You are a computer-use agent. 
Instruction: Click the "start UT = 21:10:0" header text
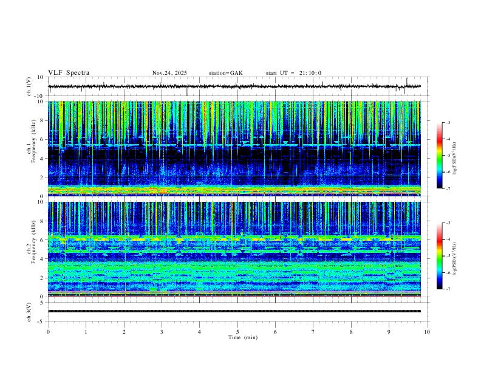[x=293, y=73]
